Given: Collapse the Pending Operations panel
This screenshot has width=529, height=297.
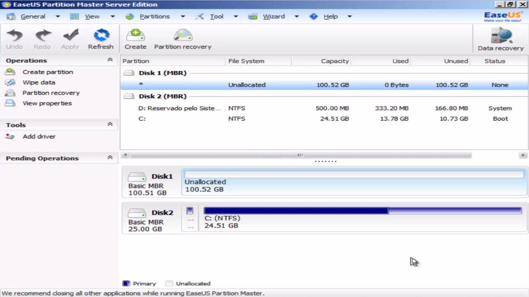Looking at the screenshot, I should pos(110,158).
